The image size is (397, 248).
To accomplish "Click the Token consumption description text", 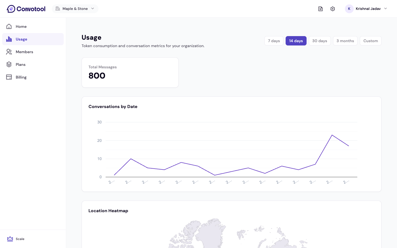I will (143, 46).
